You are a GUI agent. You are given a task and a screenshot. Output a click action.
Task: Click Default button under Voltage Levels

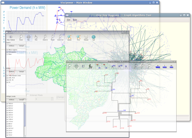tap(22, 100)
